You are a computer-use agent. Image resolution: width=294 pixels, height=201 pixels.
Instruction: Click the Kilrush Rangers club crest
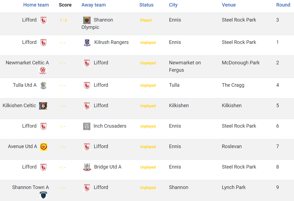(x=87, y=43)
